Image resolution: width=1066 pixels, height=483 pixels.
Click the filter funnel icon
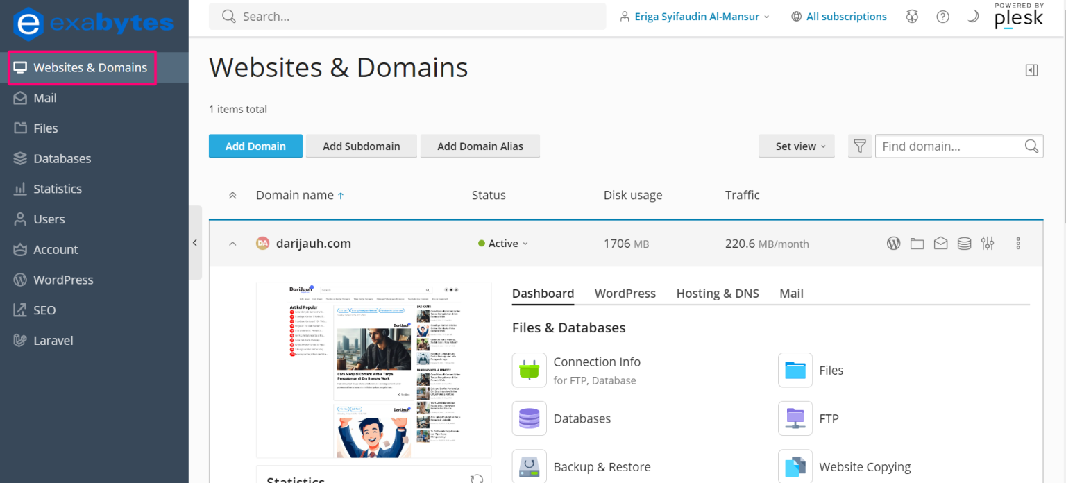coord(860,146)
